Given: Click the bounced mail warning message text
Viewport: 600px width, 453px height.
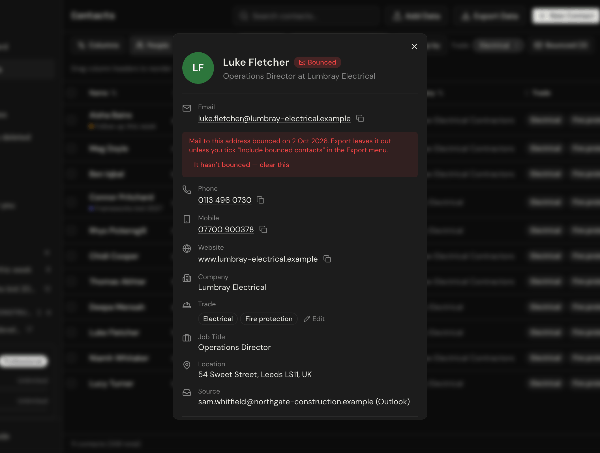Looking at the screenshot, I should pyautogui.click(x=290, y=146).
